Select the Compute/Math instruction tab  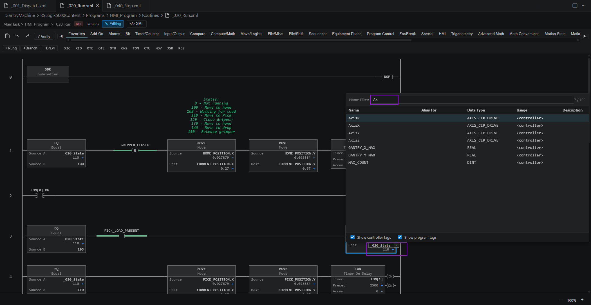[x=223, y=34]
